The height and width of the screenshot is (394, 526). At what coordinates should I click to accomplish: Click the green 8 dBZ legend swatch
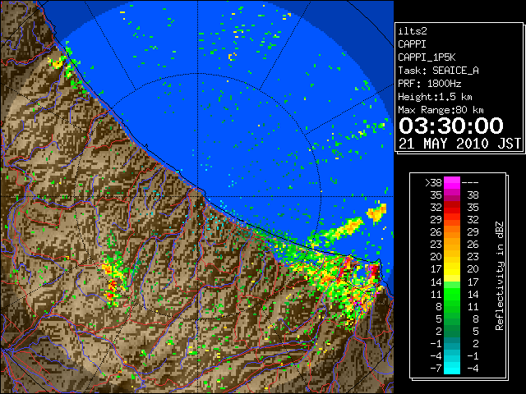pos(452,306)
